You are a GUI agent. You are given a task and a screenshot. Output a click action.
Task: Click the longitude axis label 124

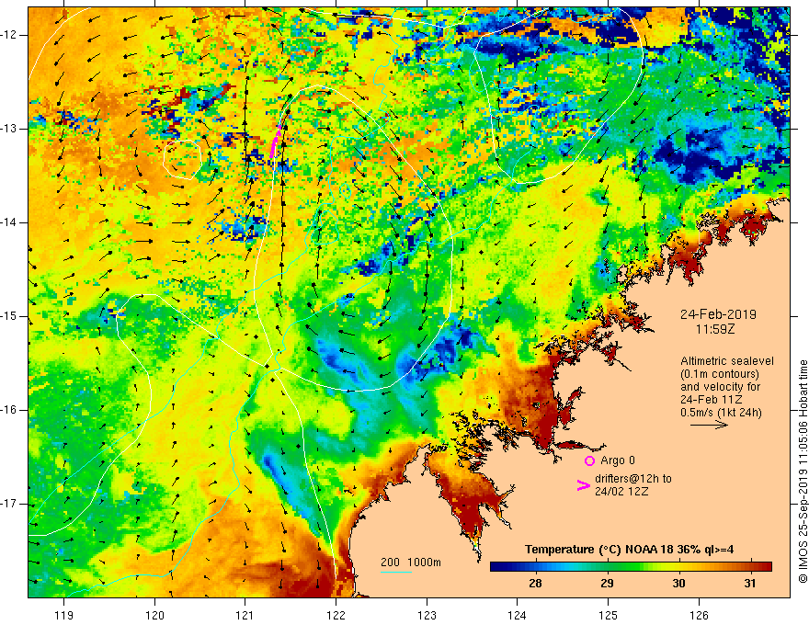coord(517,615)
